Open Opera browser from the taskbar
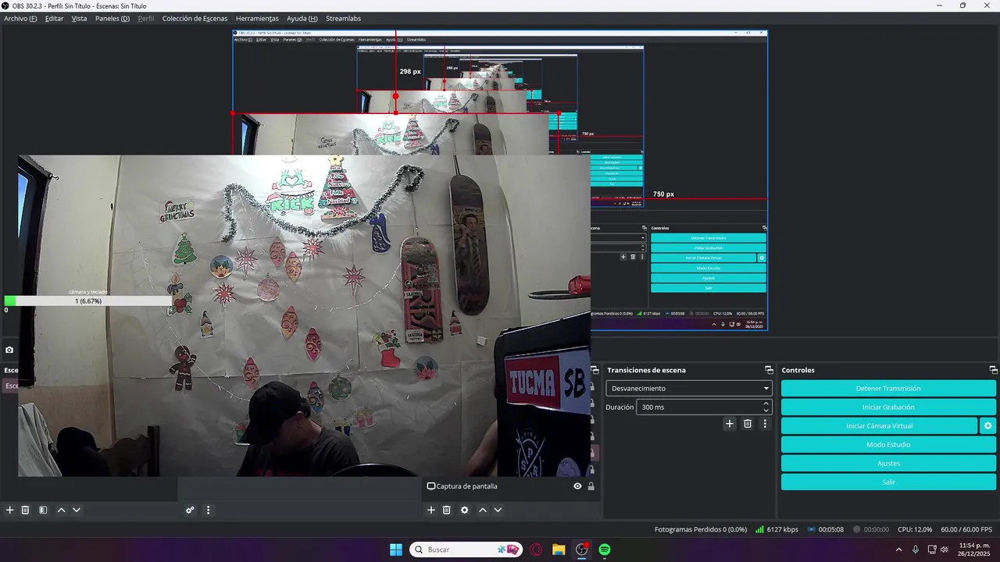This screenshot has height=562, width=1000. pyautogui.click(x=536, y=550)
